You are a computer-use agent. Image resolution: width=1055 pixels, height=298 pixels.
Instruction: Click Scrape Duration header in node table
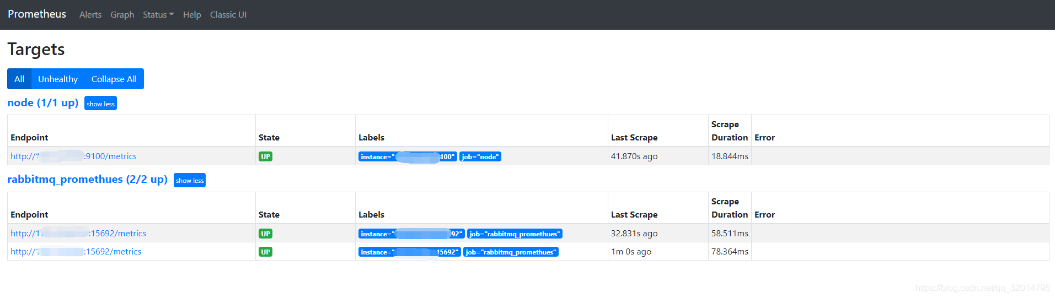tap(730, 131)
